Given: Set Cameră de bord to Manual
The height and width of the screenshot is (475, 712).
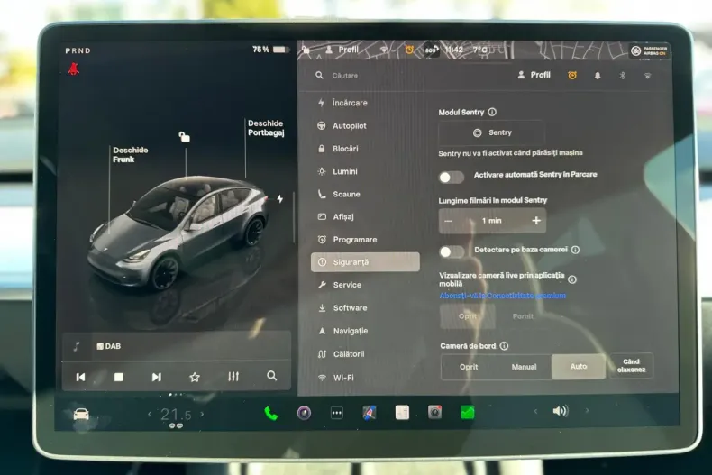Looking at the screenshot, I should 524,367.
